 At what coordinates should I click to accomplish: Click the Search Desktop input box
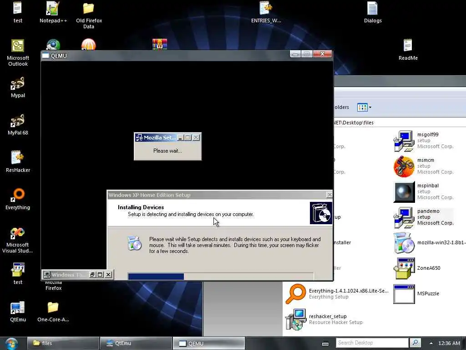point(372,343)
